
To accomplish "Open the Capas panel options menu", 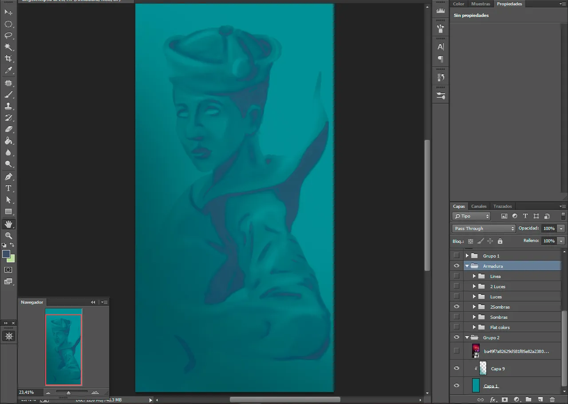I will (x=563, y=206).
